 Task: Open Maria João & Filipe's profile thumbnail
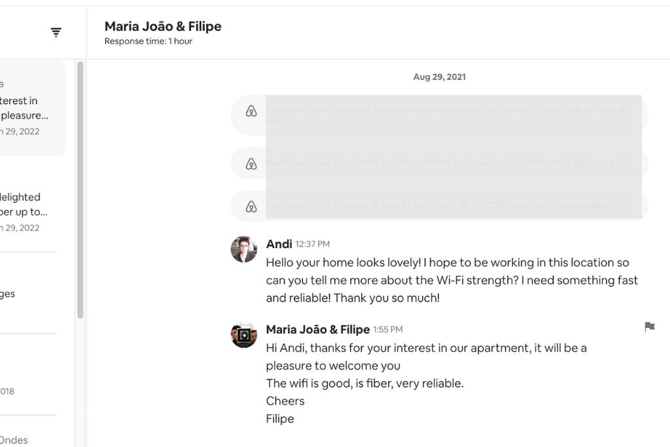pyautogui.click(x=243, y=335)
